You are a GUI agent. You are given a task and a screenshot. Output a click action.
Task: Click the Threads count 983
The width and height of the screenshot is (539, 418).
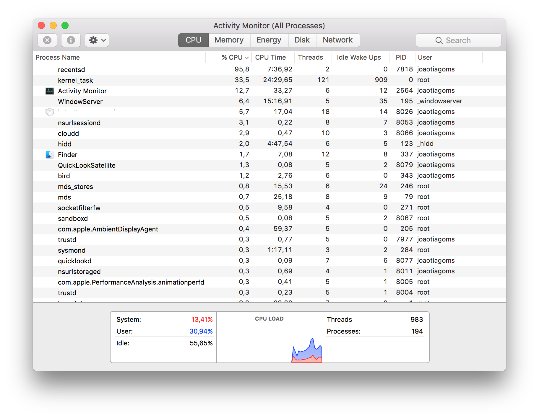(x=417, y=319)
